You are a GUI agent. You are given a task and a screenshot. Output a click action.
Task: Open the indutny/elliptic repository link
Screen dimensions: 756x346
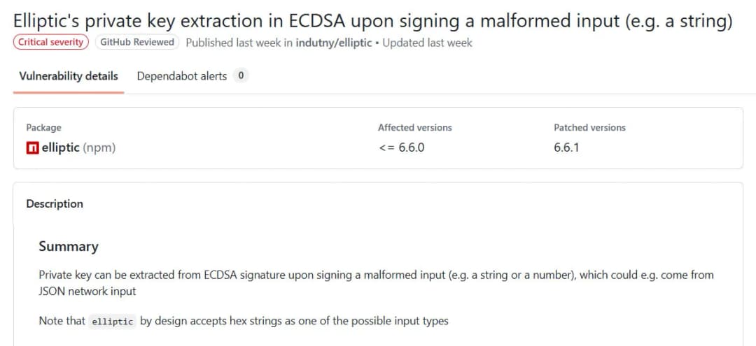coord(335,43)
